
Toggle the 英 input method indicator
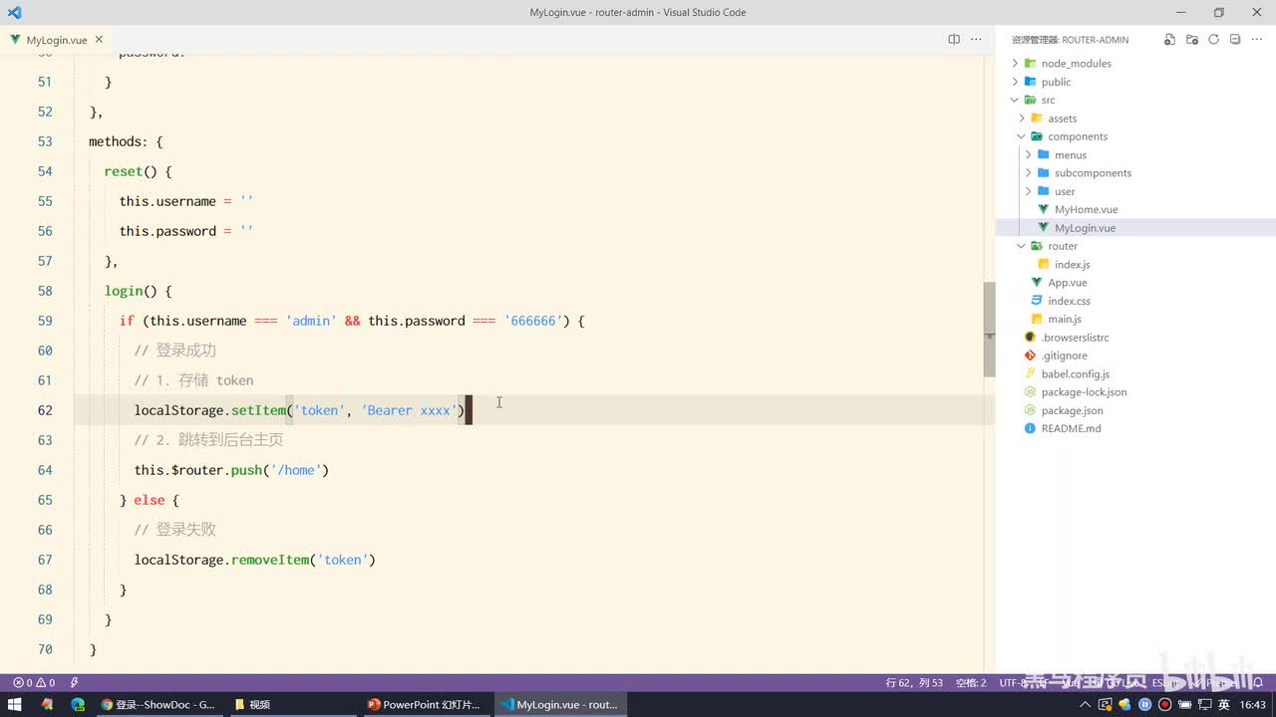click(1224, 704)
